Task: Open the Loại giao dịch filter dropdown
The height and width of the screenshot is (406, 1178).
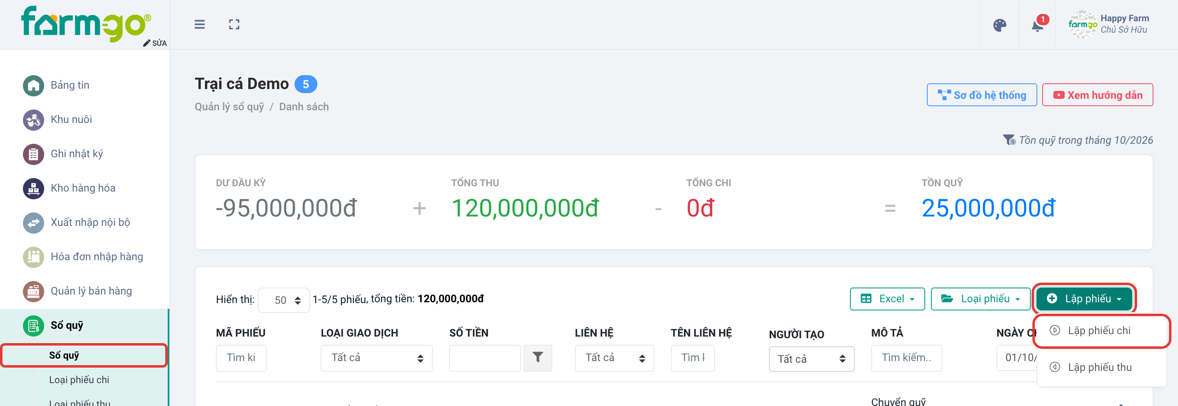Action: pos(376,357)
